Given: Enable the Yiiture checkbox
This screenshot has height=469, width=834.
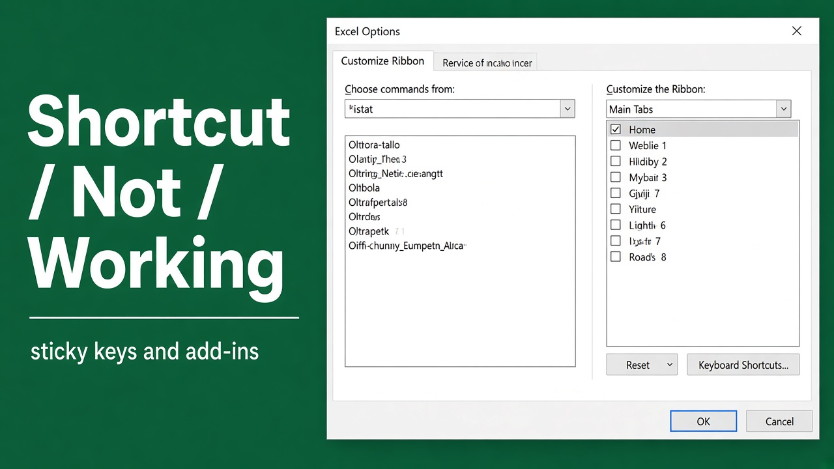Looking at the screenshot, I should pyautogui.click(x=615, y=209).
